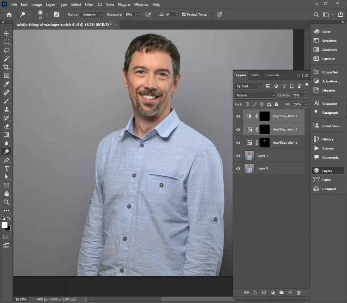This screenshot has width=347, height=303.
Task: Add a layer mask from Layers panel footer
Action: (264, 292)
